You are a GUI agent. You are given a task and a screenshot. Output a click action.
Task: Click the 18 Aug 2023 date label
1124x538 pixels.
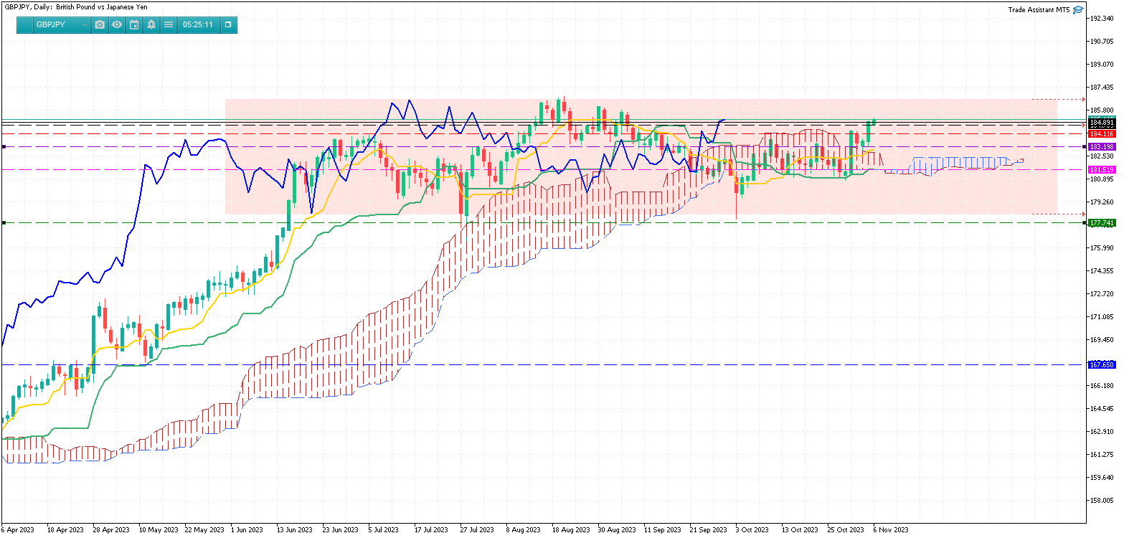571,530
